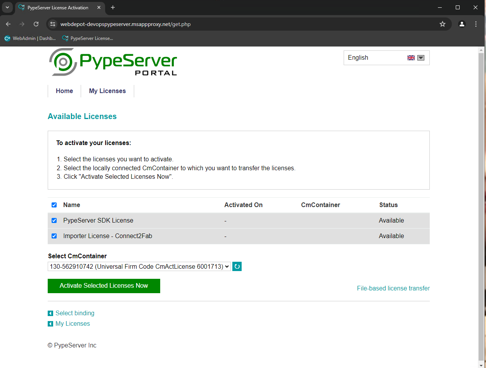Open the Select CmContainer dropdown
This screenshot has height=368, width=486.
(x=139, y=266)
